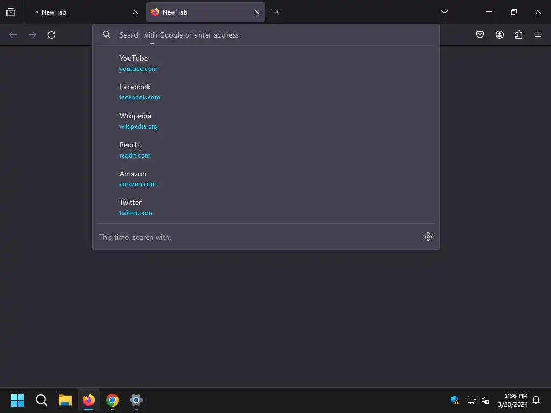Open the Windows Start menu
Viewport: 551px width, 413px height.
coord(18,400)
